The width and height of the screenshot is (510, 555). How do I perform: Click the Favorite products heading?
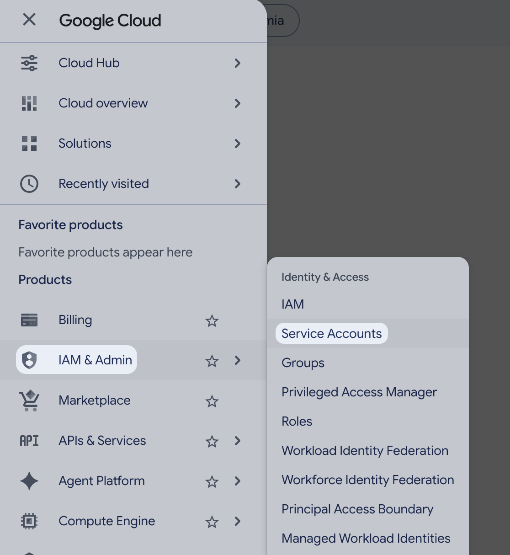pos(70,225)
